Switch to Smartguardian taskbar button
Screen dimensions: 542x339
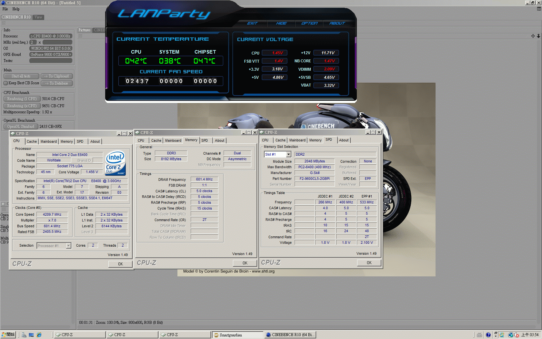pos(238,335)
